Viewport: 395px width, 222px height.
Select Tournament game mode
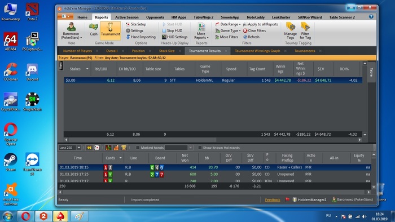[x=111, y=30]
